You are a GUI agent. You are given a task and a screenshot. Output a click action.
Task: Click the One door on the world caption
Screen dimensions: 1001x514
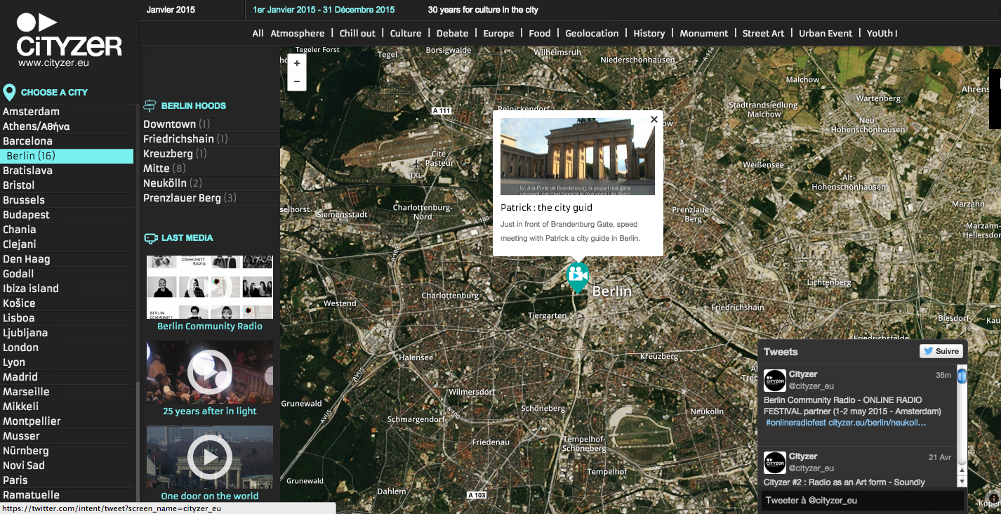(x=210, y=496)
